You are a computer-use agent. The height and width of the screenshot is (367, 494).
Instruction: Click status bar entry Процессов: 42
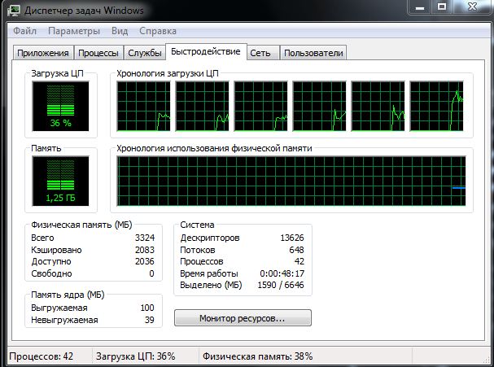tap(42, 356)
